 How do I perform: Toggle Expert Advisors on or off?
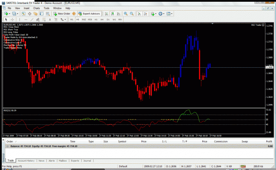tap(89, 14)
